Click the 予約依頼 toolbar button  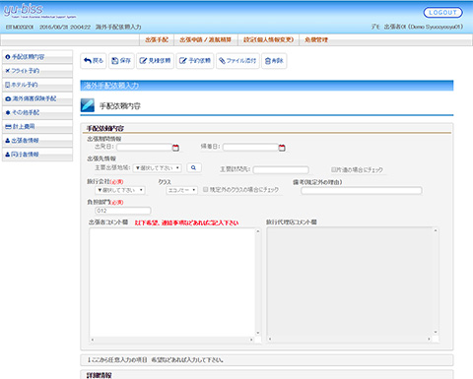195,61
